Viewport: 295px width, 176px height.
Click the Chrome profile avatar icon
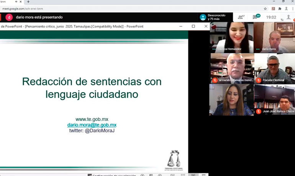pyautogui.click(x=286, y=8)
